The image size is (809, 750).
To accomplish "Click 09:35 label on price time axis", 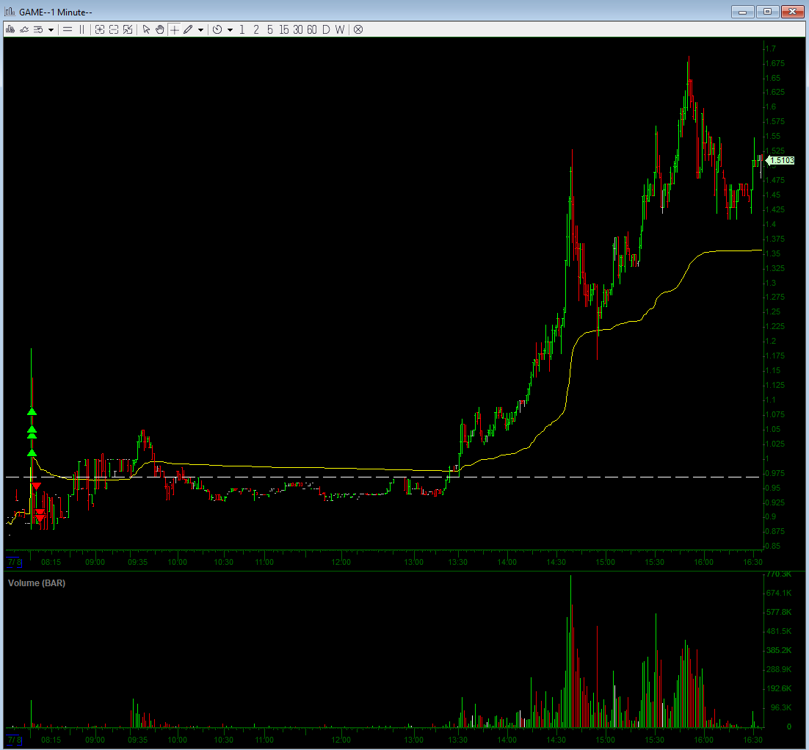I will 138,562.
